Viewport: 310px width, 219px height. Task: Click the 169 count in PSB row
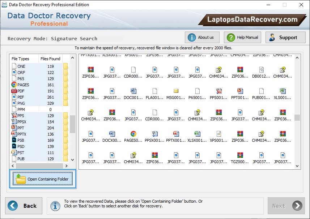coord(51,140)
